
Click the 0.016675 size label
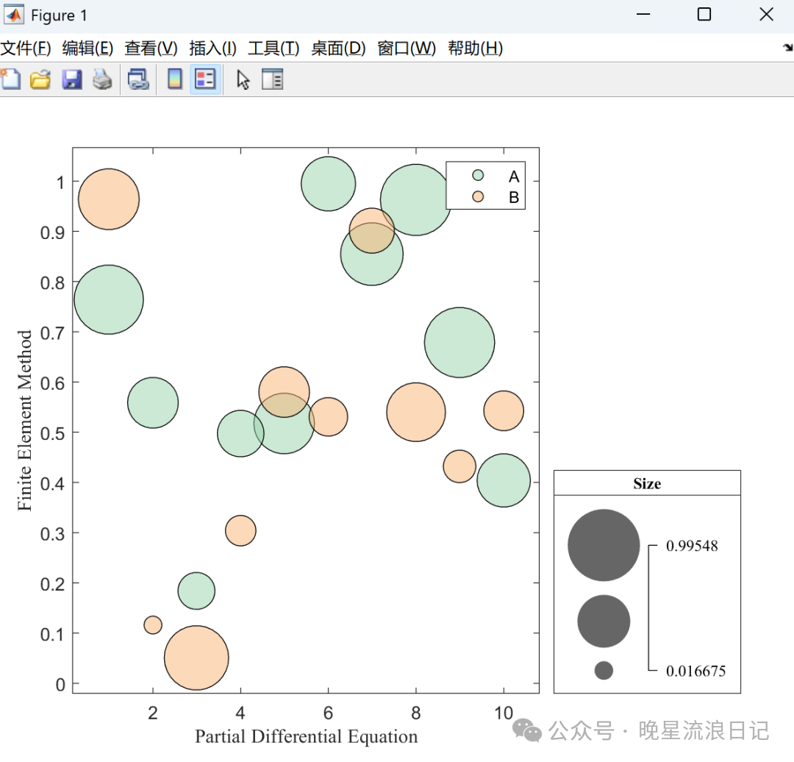pyautogui.click(x=695, y=671)
